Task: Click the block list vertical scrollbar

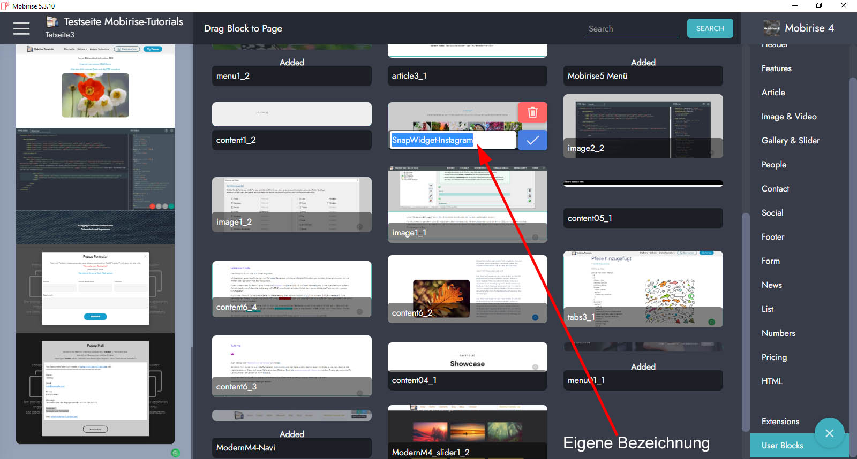Action: [745, 321]
